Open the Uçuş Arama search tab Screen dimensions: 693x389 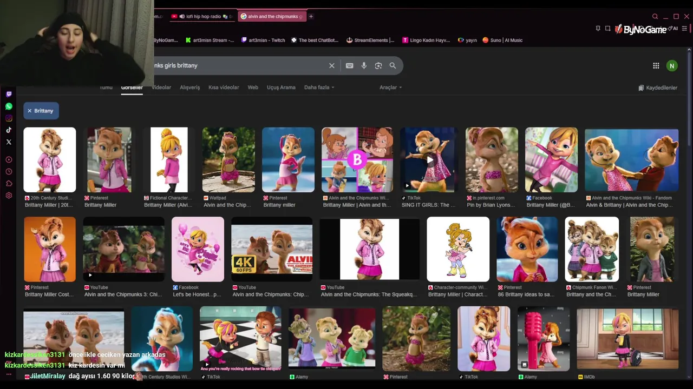pos(281,88)
